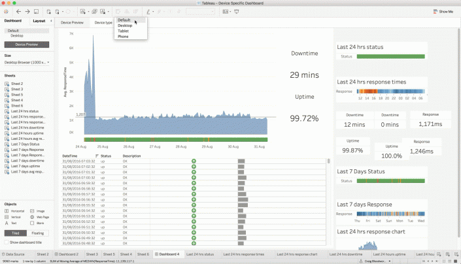Click Last 24 hrs status green bar
This screenshot has width=461, height=264.
tap(391, 56)
